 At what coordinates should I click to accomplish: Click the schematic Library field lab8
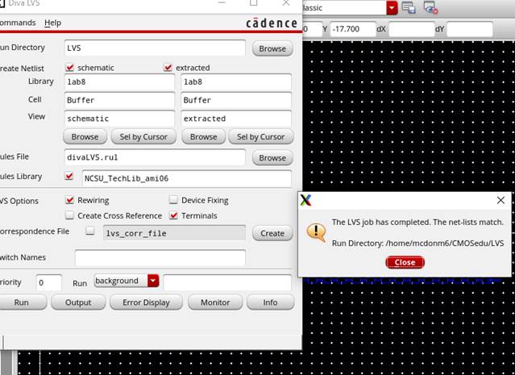click(119, 81)
